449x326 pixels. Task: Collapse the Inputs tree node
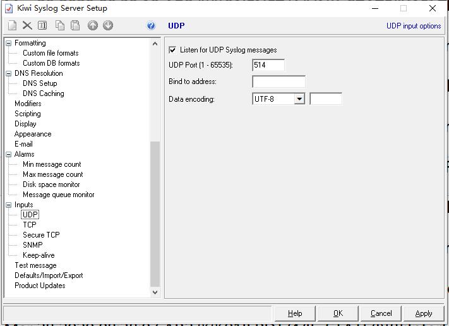[9, 205]
